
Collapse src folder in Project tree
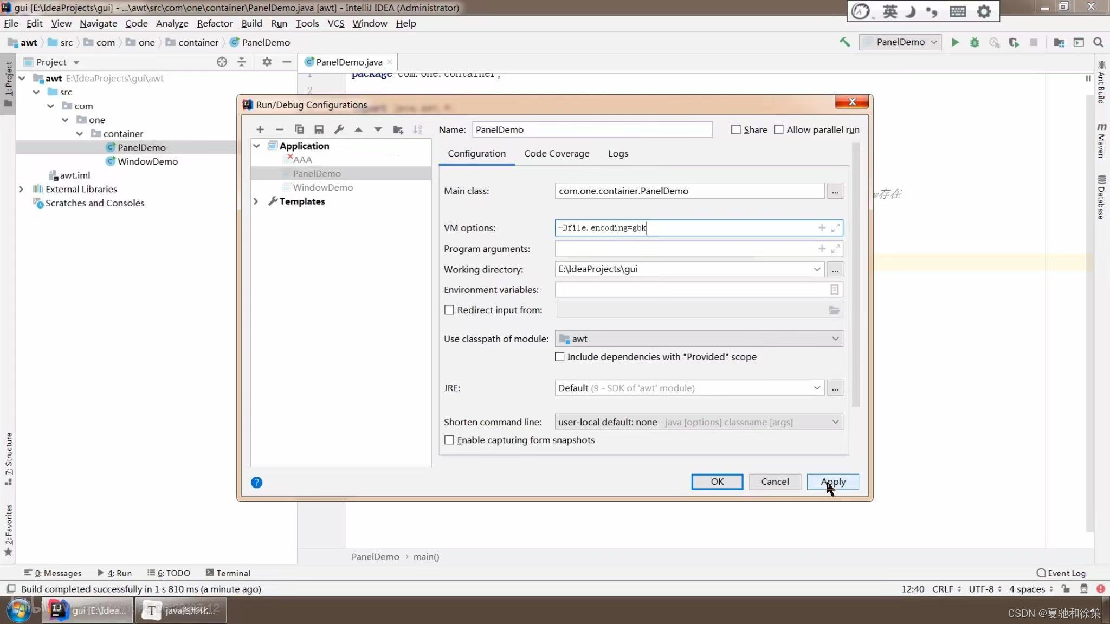[x=36, y=92]
